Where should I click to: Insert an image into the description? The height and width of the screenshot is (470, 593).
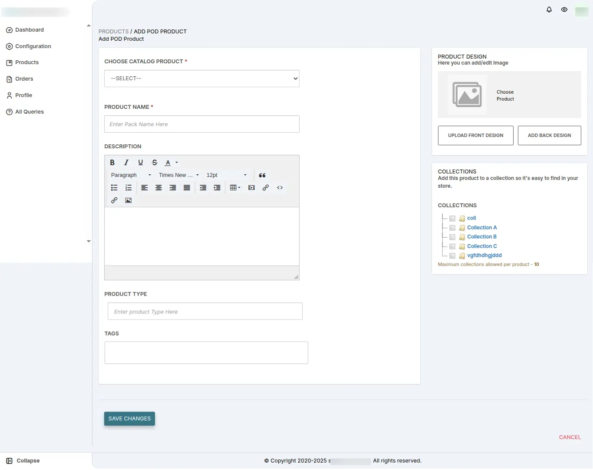(128, 200)
